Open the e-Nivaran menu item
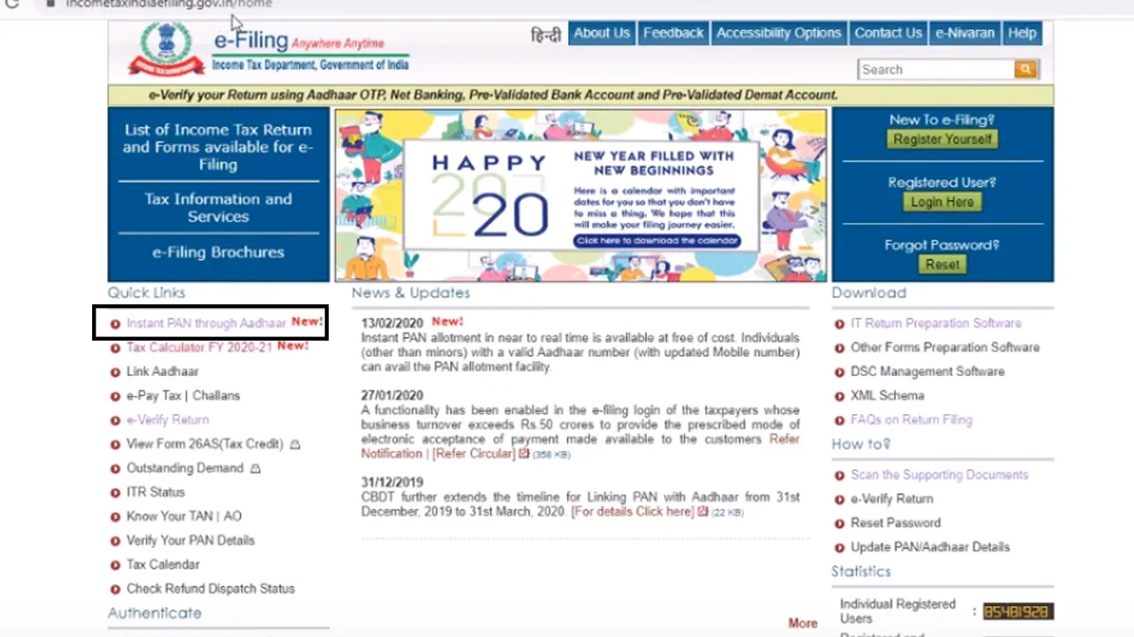Viewport: 1134px width, 637px height. pyautogui.click(x=965, y=34)
